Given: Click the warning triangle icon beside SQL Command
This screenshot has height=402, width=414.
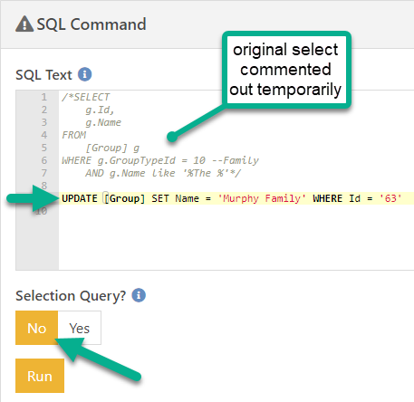Looking at the screenshot, I should (24, 24).
